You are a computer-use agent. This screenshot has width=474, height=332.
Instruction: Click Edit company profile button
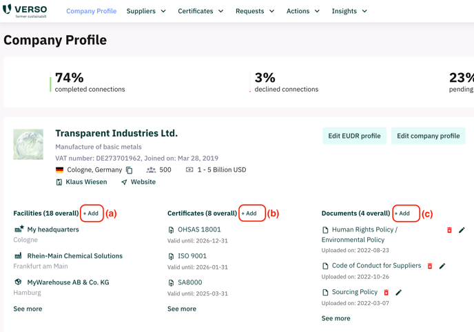coord(429,136)
